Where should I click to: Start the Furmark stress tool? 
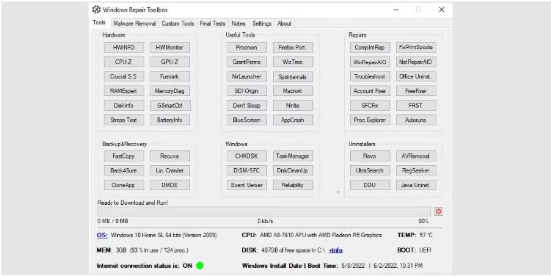click(x=169, y=76)
